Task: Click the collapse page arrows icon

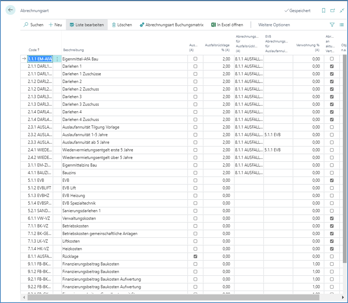Action: click(x=342, y=11)
